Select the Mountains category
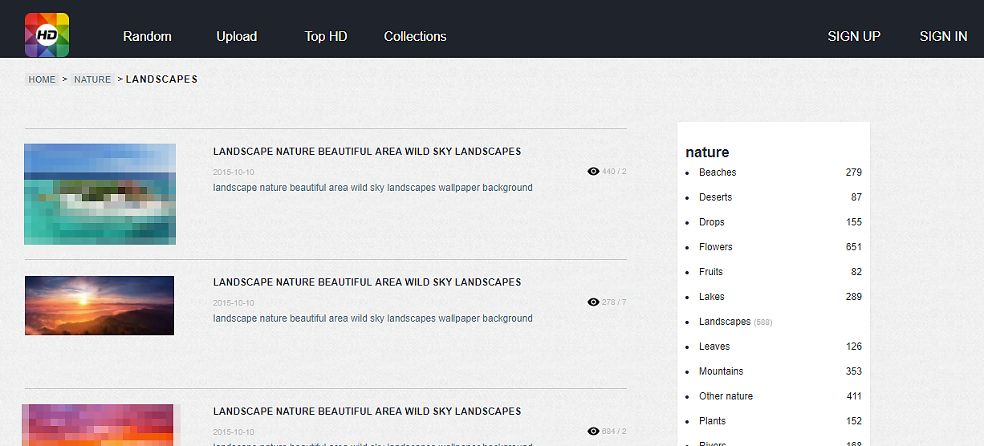The image size is (984, 446). click(721, 371)
